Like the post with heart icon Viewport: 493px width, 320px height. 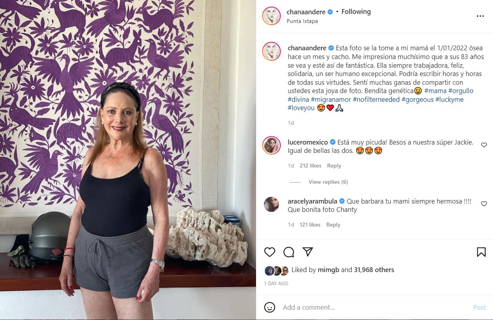click(269, 252)
